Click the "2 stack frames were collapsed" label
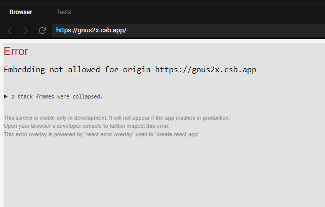 57,96
